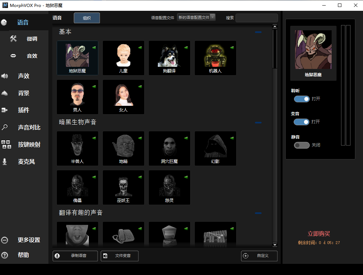Screen dimensions: 363x275
Task: Click the 搜索 search input field
Action: 256,18
